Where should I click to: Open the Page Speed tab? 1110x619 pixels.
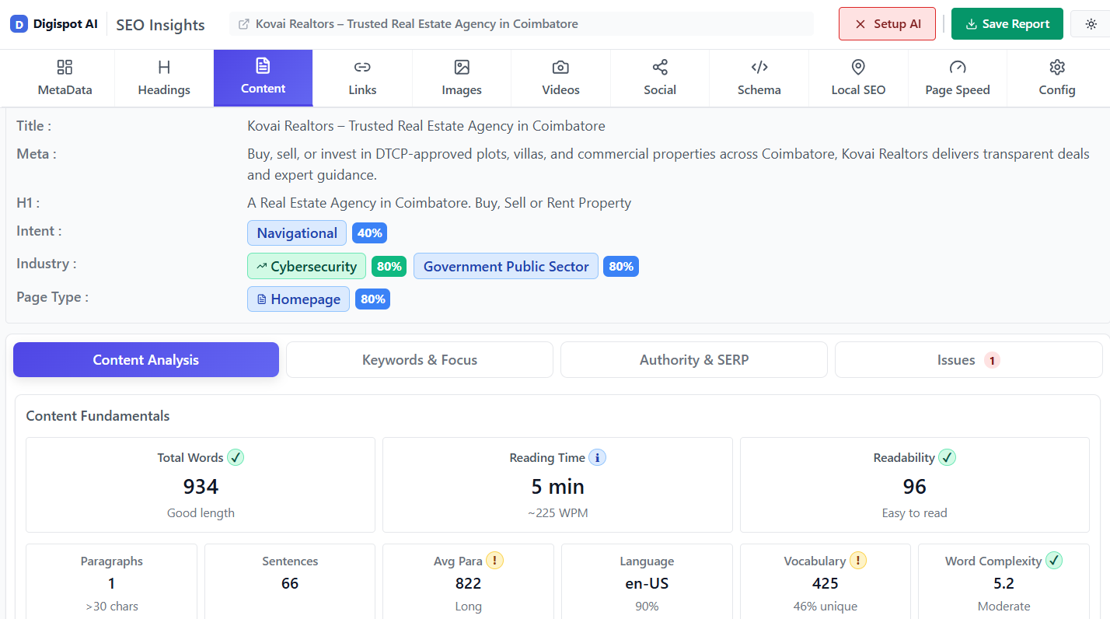pos(958,78)
